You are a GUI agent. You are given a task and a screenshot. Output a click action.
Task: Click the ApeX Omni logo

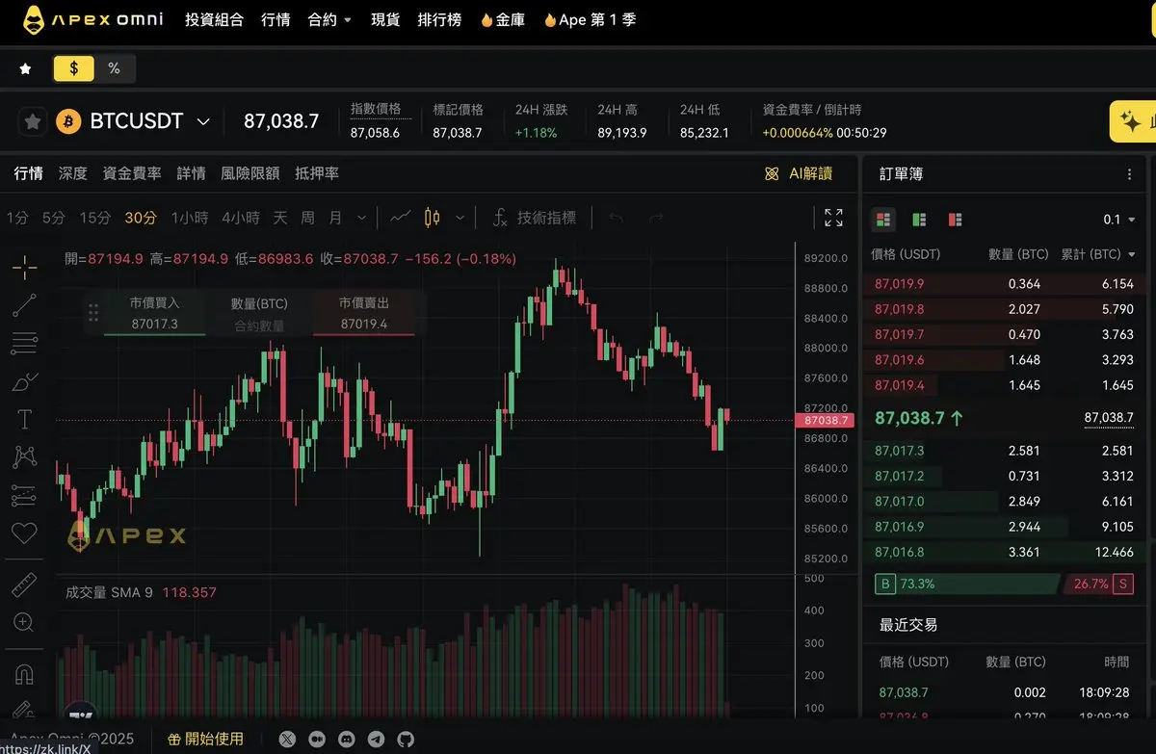[92, 19]
